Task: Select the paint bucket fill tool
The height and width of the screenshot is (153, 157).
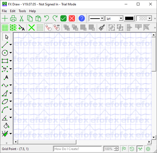Action: pyautogui.click(x=6, y=126)
